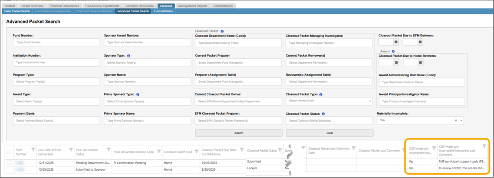Click the Award Principal Investigator Name field
This screenshot has height=178, width=494.
click(422, 101)
